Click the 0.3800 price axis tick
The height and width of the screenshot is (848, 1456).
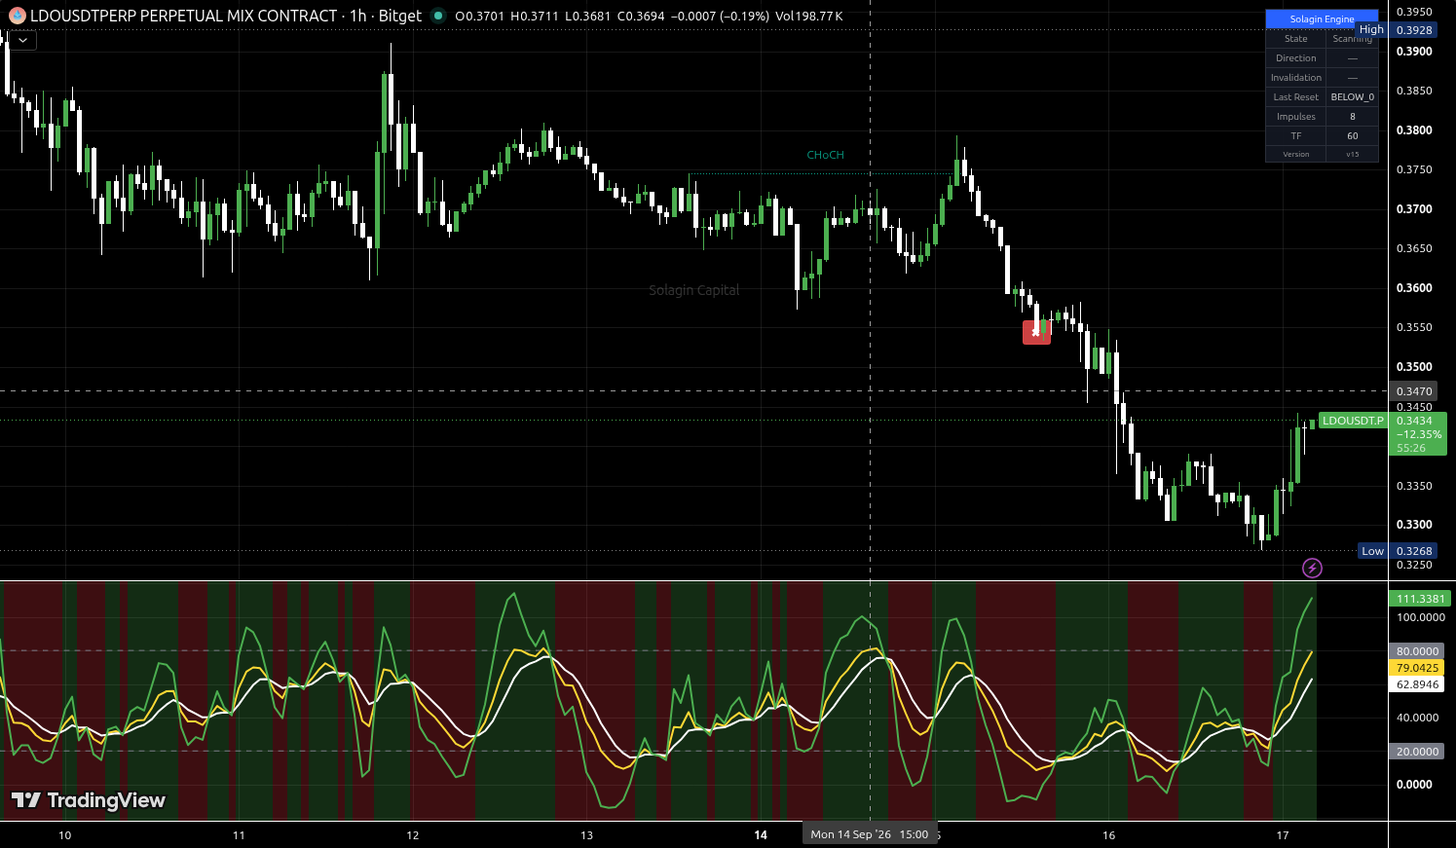coord(1414,130)
